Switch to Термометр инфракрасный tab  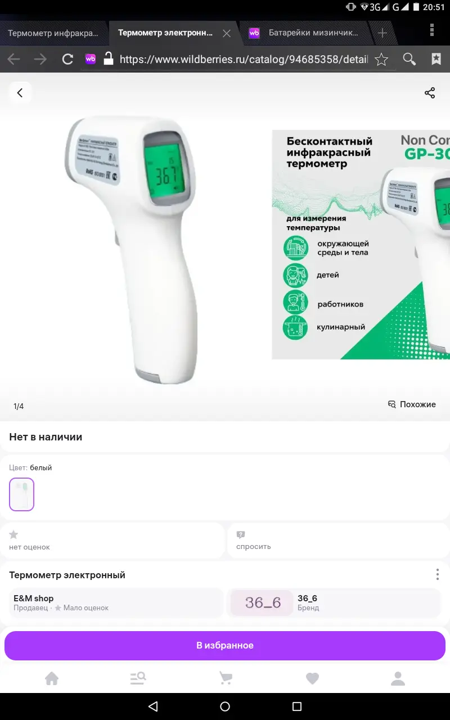pos(54,33)
